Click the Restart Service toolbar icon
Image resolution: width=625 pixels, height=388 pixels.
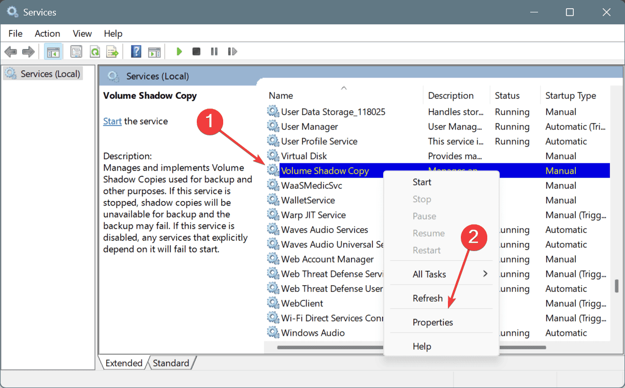coord(232,52)
